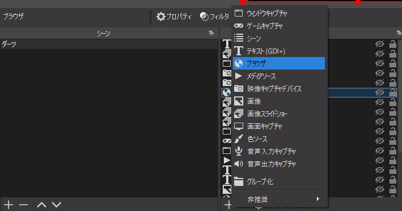
Task: Move the scene down with the down arrow
Action: tap(57, 205)
